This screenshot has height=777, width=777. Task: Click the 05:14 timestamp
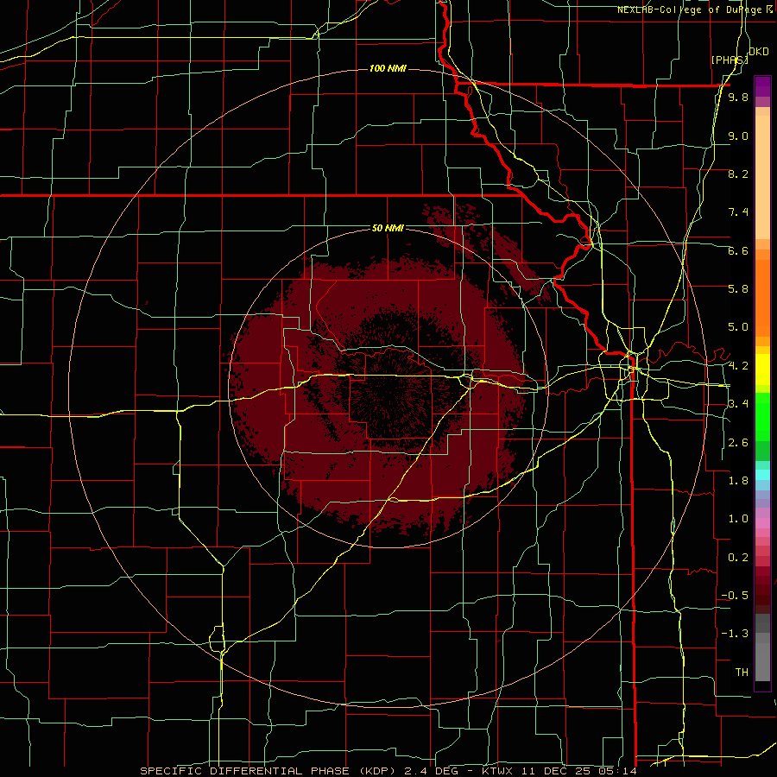[617, 771]
